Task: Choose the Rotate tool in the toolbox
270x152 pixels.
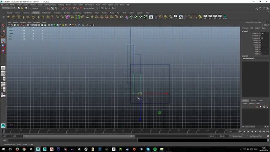Action: point(3,46)
